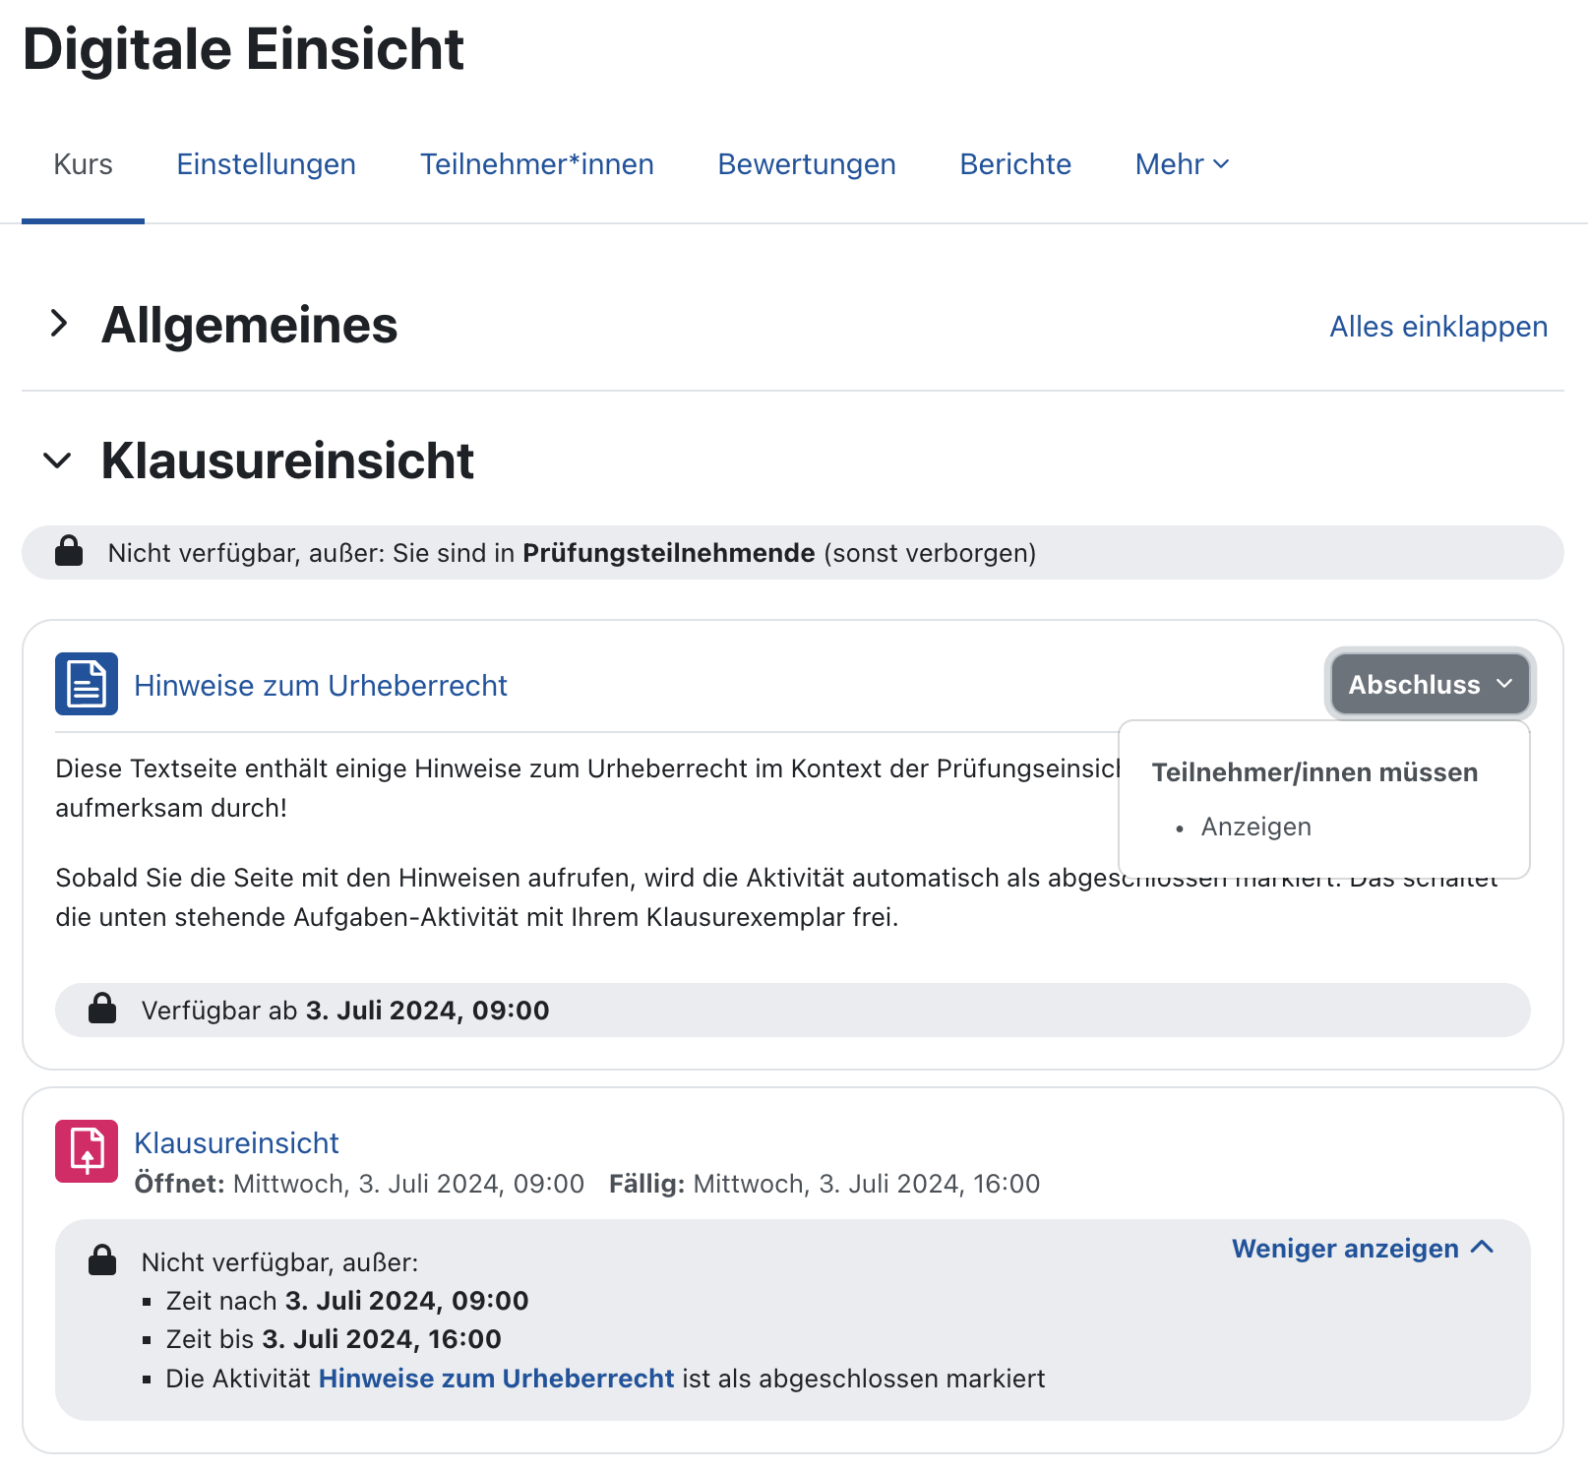Screen dimensions: 1588x1472
Task: Open the Teilnehmer*innen tab
Action: click(x=537, y=164)
